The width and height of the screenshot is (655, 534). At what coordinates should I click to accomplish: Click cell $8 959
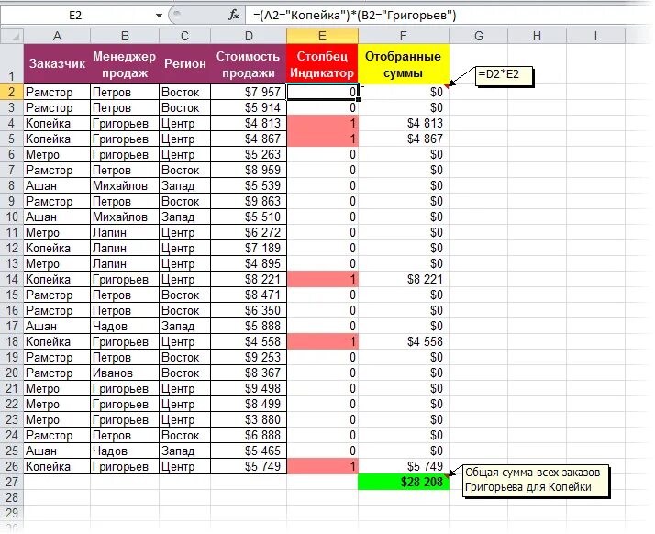coord(249,170)
